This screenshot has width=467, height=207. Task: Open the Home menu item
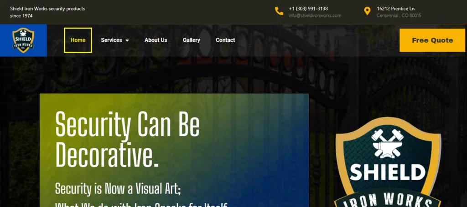78,40
